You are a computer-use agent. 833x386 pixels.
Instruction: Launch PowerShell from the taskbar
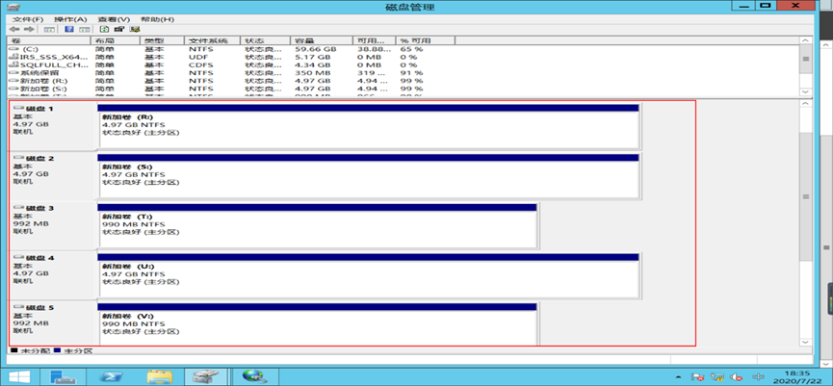coord(113,376)
